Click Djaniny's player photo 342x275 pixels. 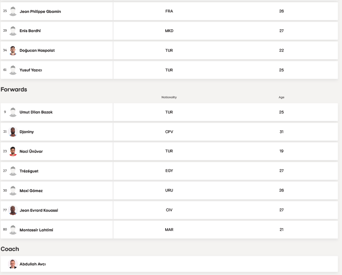coord(13,131)
